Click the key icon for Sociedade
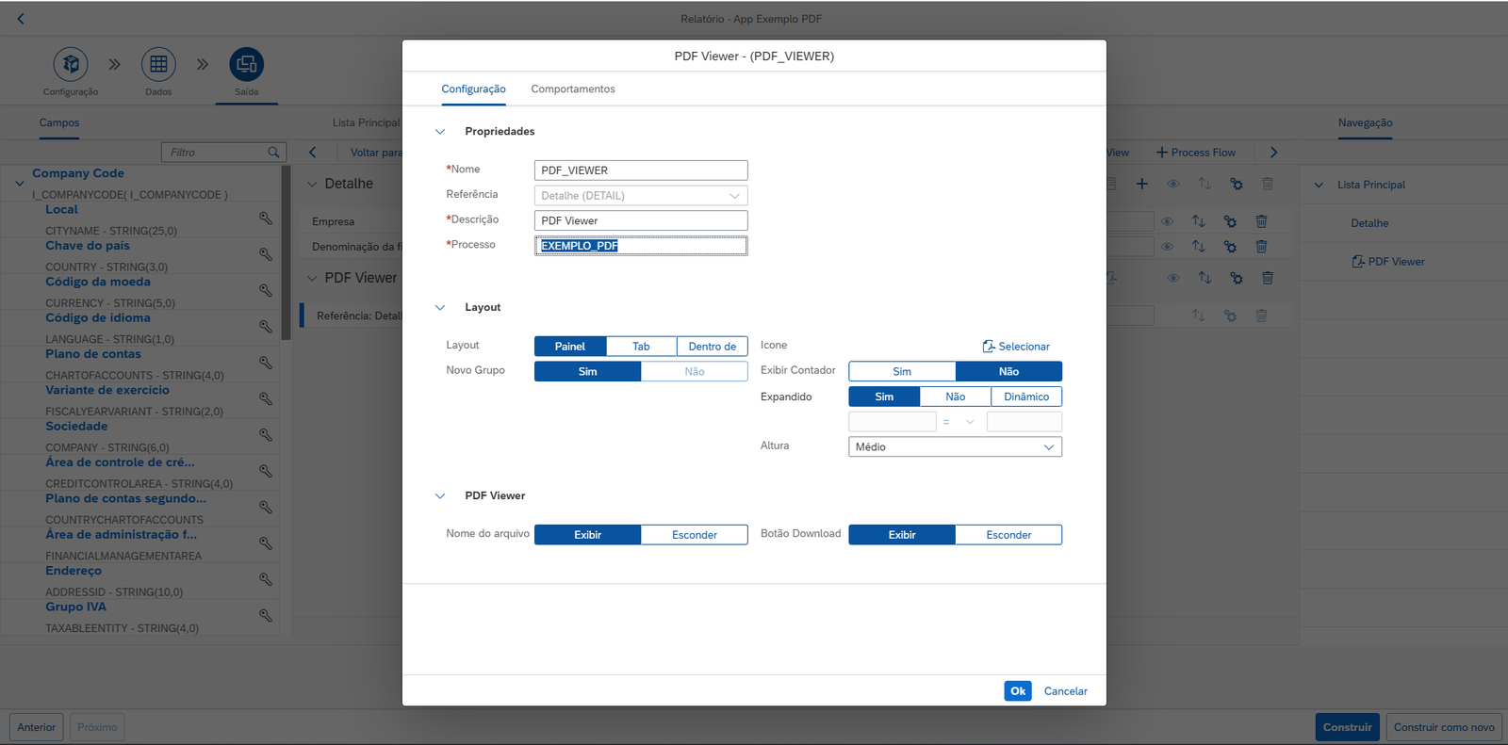This screenshot has width=1508, height=745. pyautogui.click(x=266, y=435)
